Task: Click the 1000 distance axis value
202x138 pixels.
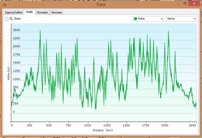Action: click(88, 125)
